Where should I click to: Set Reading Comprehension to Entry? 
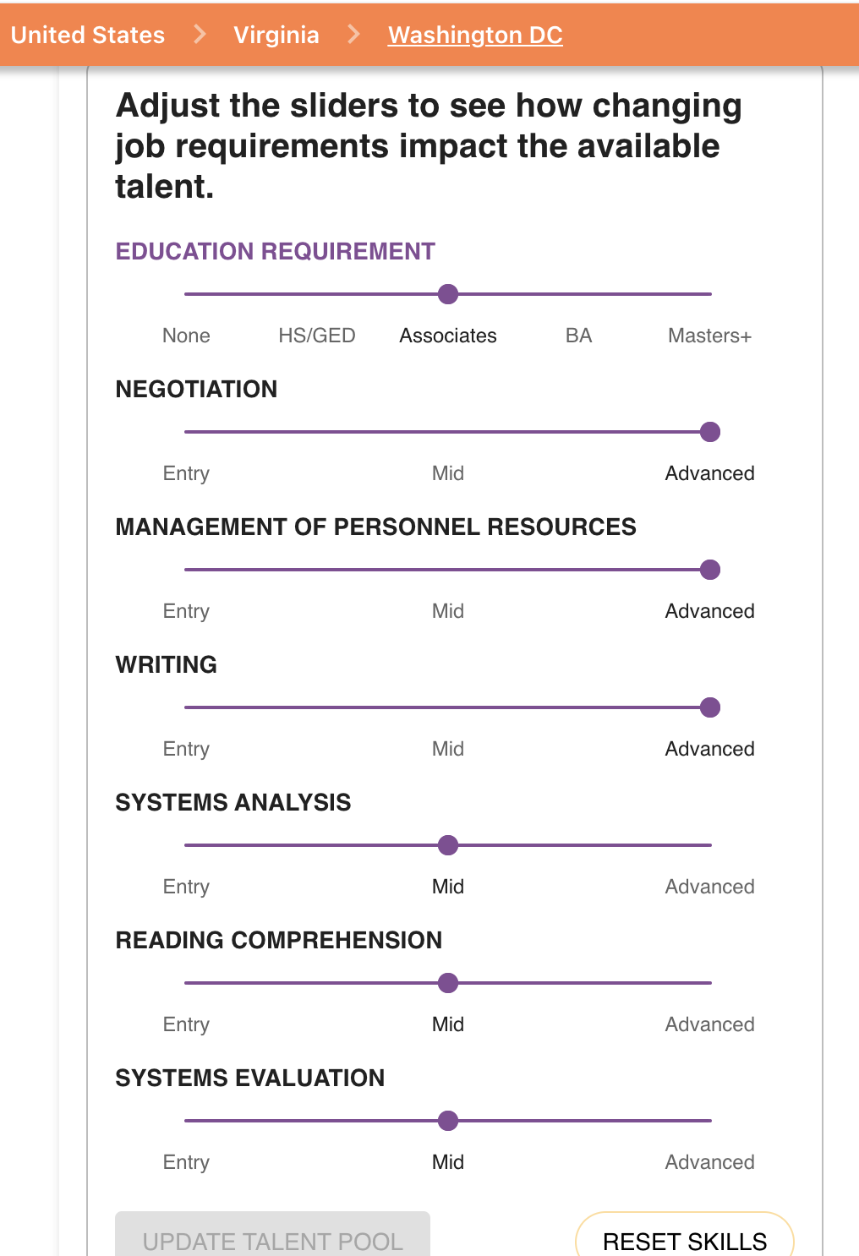tap(186, 1024)
